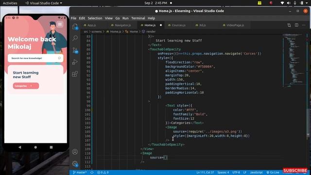The height and width of the screenshot is (175, 311).
Task: Click the open changes icon in editor toolbar
Action: tap(289, 25)
